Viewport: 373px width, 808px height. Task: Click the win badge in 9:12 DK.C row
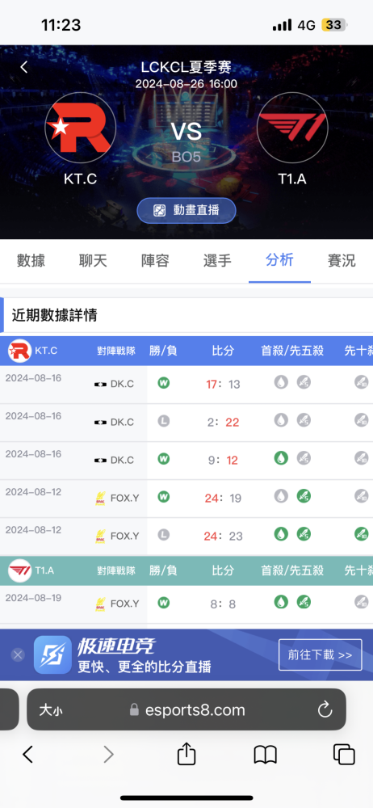click(163, 459)
